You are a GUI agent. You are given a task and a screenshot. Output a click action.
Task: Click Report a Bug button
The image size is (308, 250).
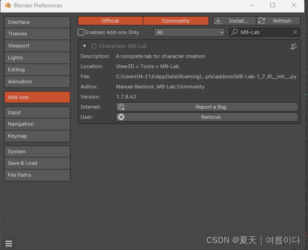(207, 107)
